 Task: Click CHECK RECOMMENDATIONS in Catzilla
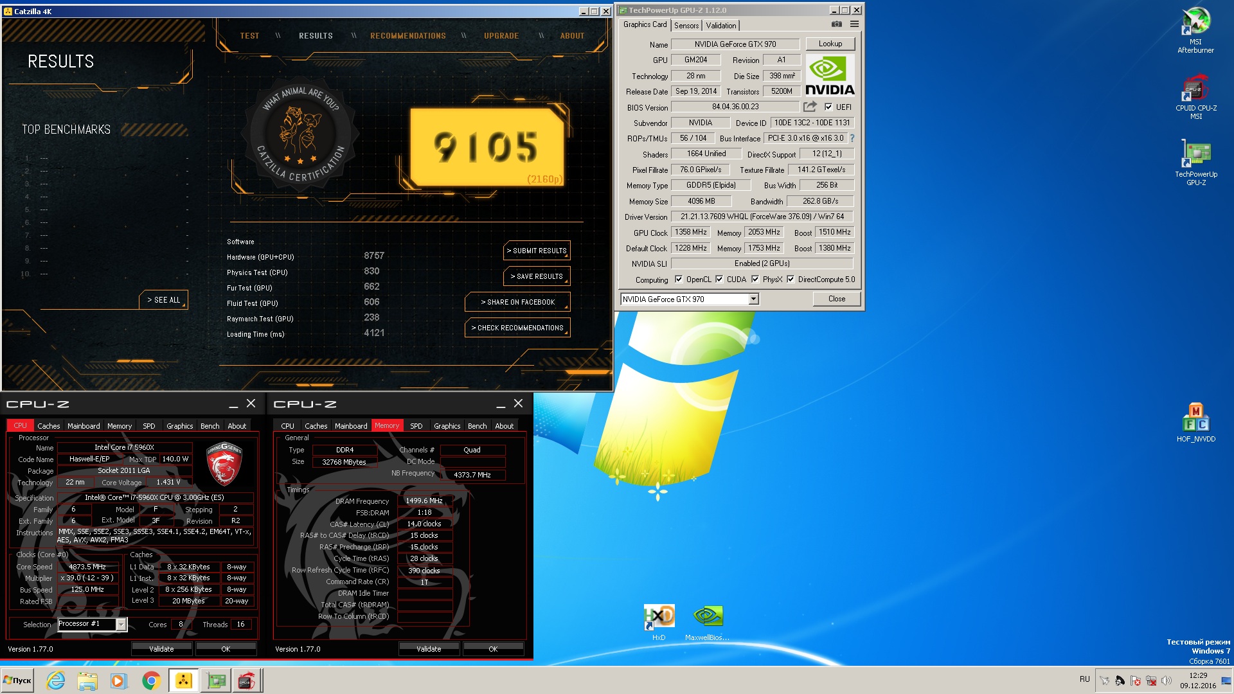pos(517,328)
